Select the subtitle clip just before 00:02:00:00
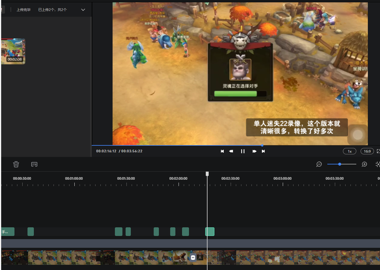Image resolution: width=380 pixels, height=270 pixels. click(173, 232)
